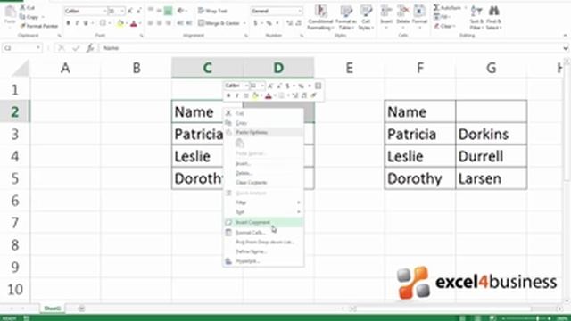Click the Paste clipboard icon

point(10,12)
